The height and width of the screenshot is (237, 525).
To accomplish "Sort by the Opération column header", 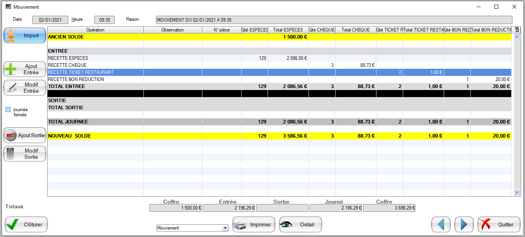I will pyautogui.click(x=95, y=30).
